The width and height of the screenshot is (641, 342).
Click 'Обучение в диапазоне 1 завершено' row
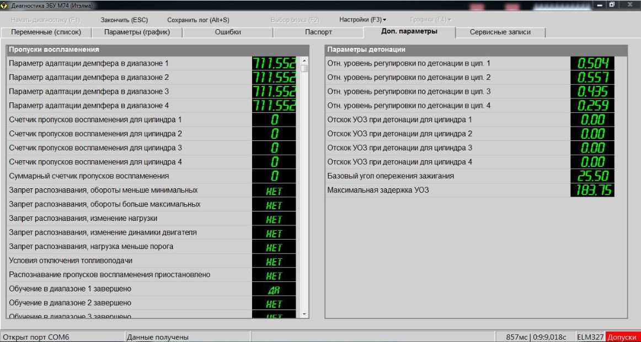pos(152,289)
